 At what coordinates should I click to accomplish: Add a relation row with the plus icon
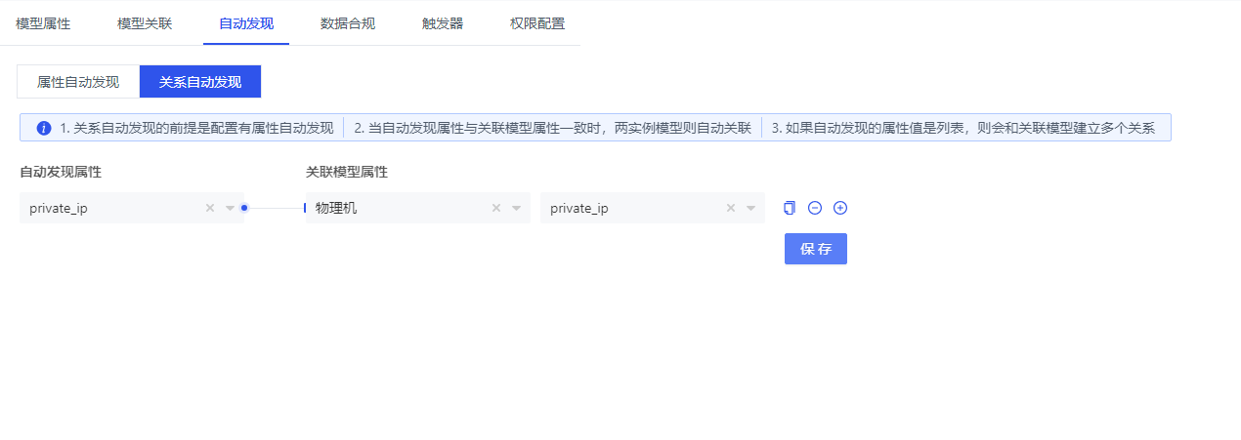tap(840, 208)
